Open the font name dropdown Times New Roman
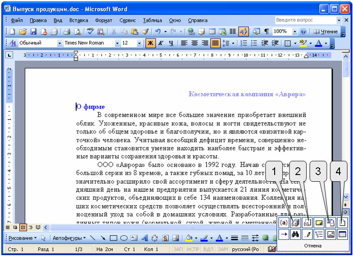Screen dimensions: 353x256 point(118,43)
